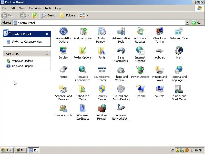The image size is (205, 154).
Task: Open the Favorites menu
Action: 35,8
